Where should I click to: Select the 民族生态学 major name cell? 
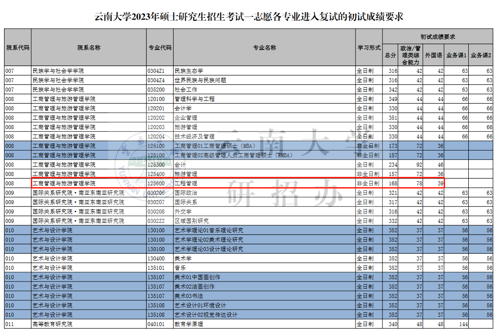(189, 71)
